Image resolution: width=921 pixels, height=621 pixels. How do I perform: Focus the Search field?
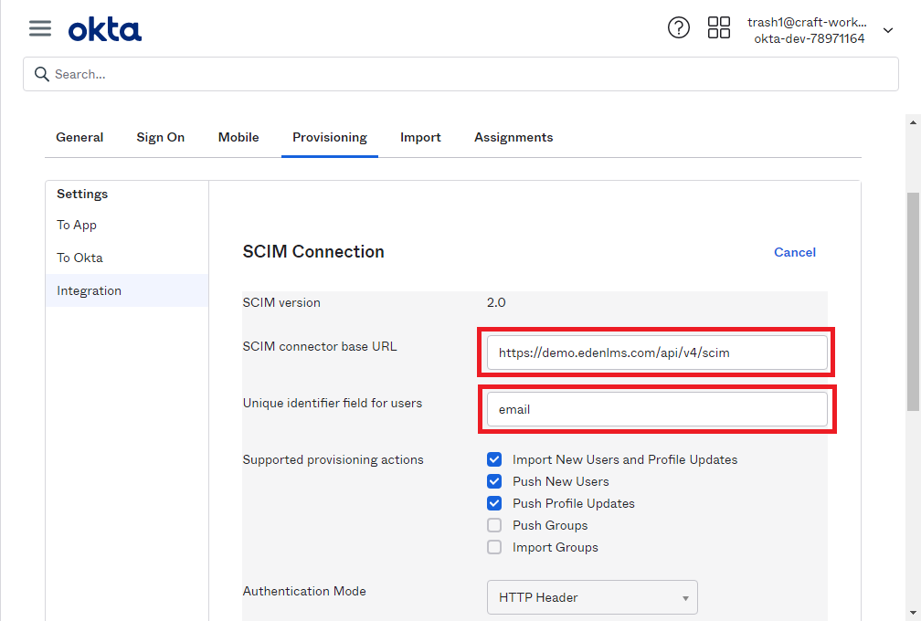(460, 74)
